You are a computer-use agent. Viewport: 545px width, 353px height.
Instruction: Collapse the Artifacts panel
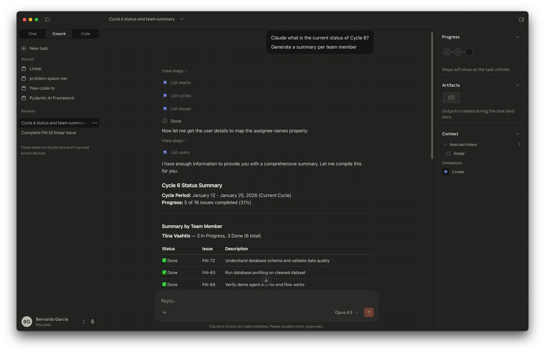point(517,85)
